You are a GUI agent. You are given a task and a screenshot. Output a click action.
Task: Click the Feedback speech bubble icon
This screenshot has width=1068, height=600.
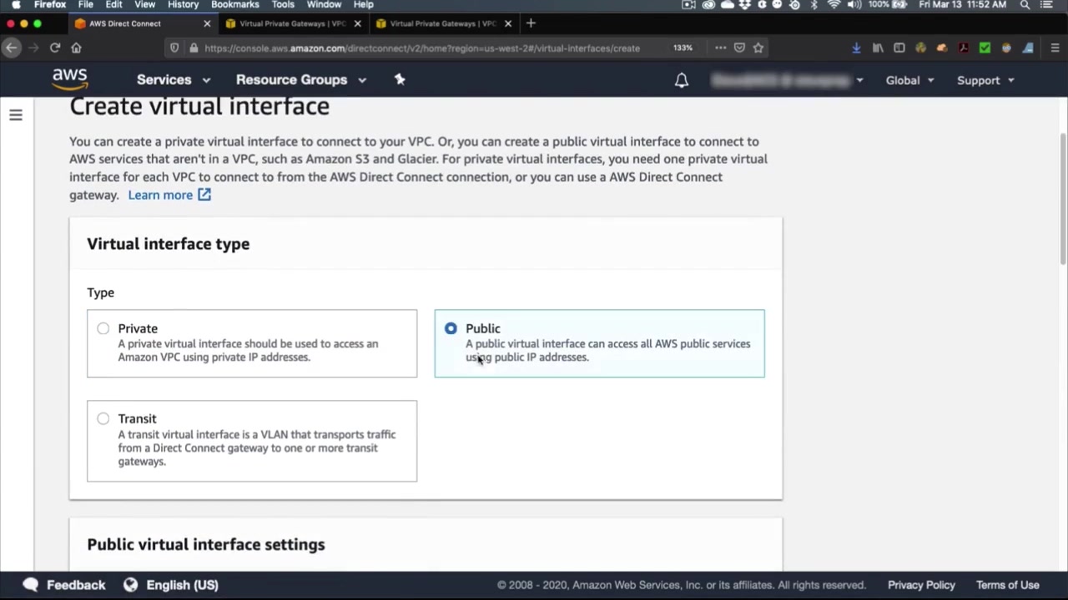(31, 585)
